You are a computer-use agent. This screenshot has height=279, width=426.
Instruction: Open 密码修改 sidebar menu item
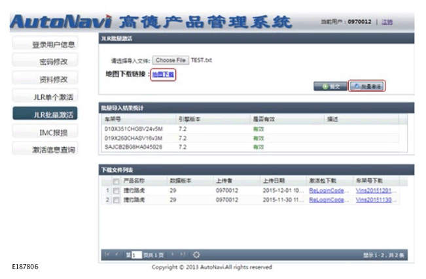tap(45, 61)
